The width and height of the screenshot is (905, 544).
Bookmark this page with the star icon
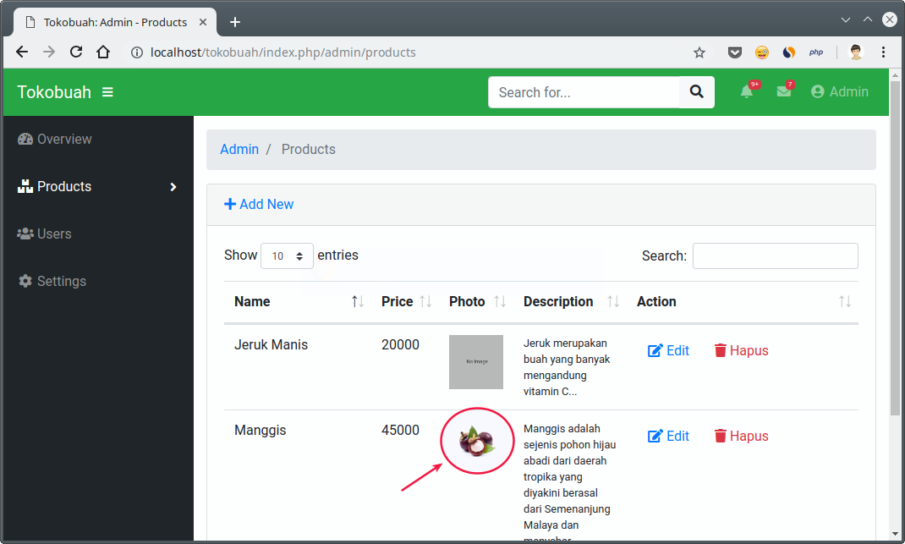(699, 52)
